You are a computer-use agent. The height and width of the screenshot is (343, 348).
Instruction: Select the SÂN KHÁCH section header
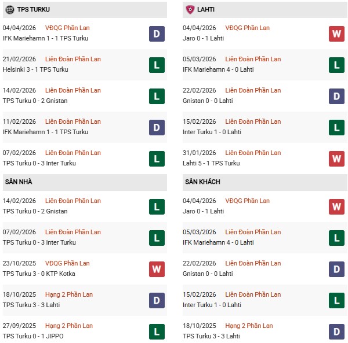point(204,182)
